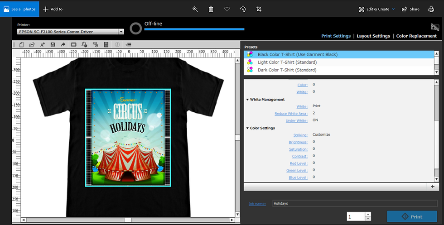Viewport: 444px width, 225px height.
Task: Click the Job name link
Action: click(257, 203)
